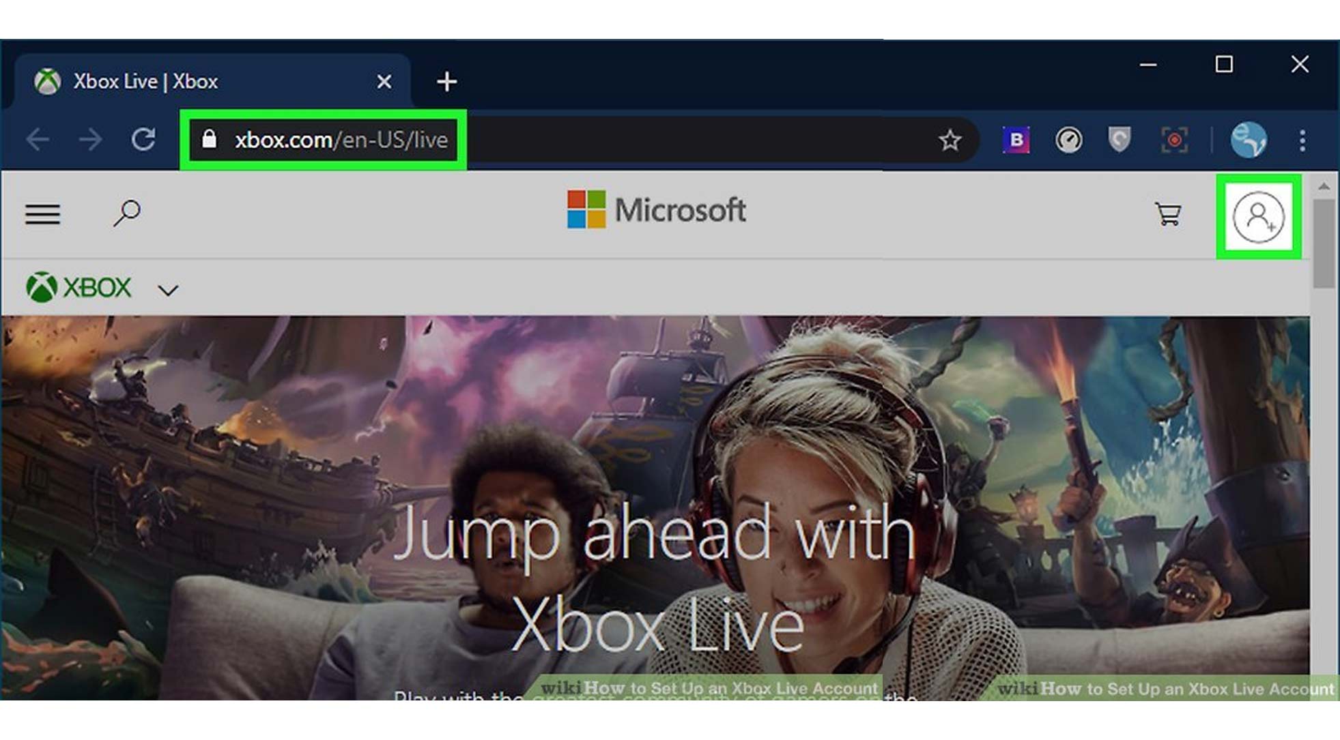This screenshot has height=740, width=1340.
Task: Click the browser forward arrow
Action: (x=90, y=140)
